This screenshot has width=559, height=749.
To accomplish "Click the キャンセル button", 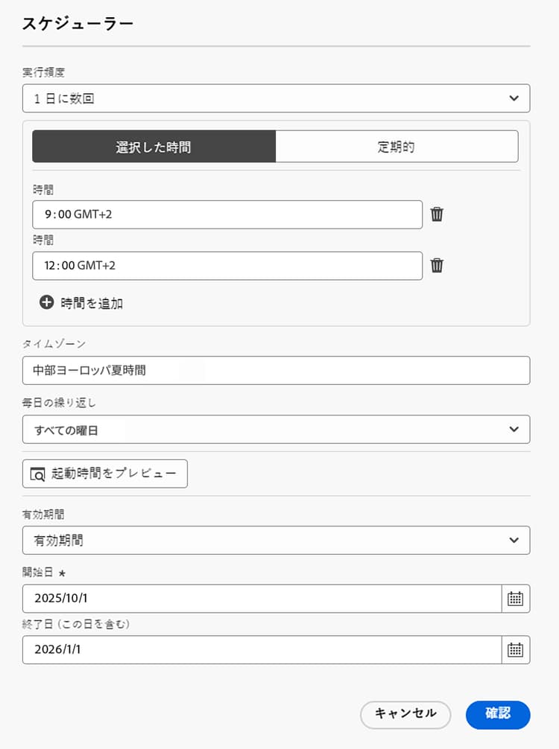I will (x=405, y=714).
